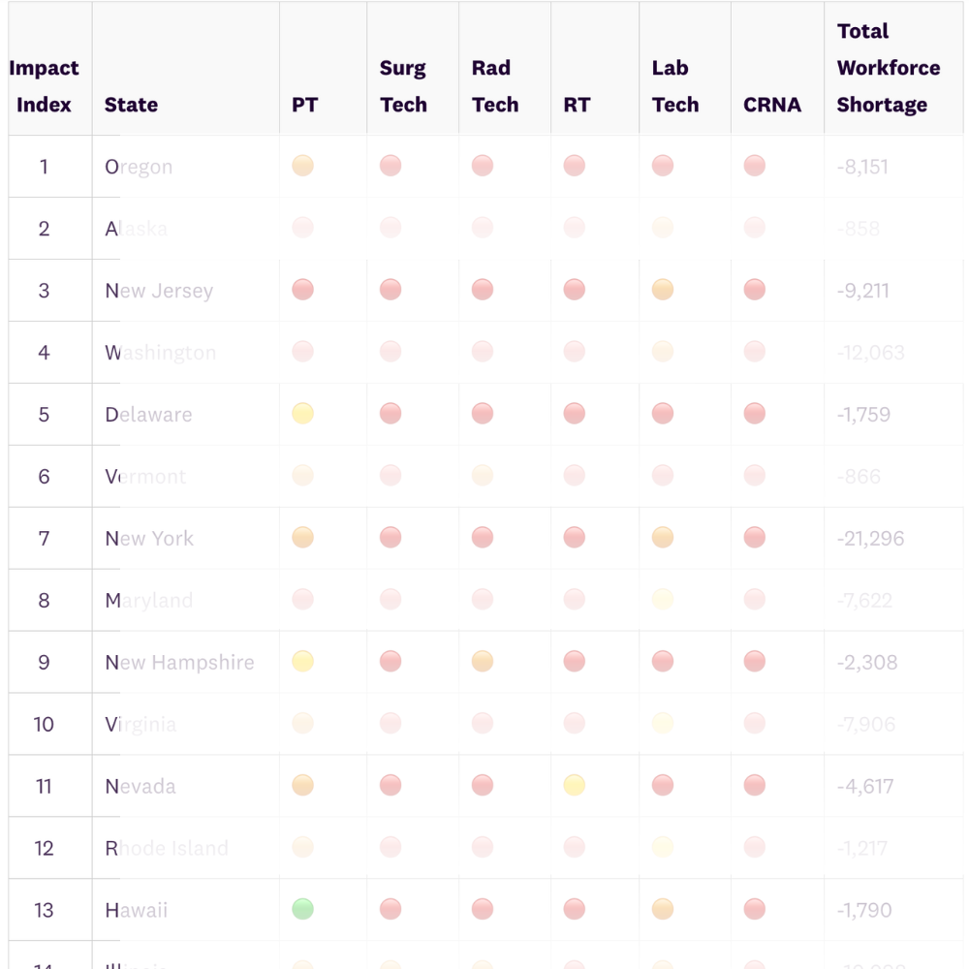Click New York's shortage value -21,296
The width and height of the screenshot is (969, 969).
coord(870,538)
